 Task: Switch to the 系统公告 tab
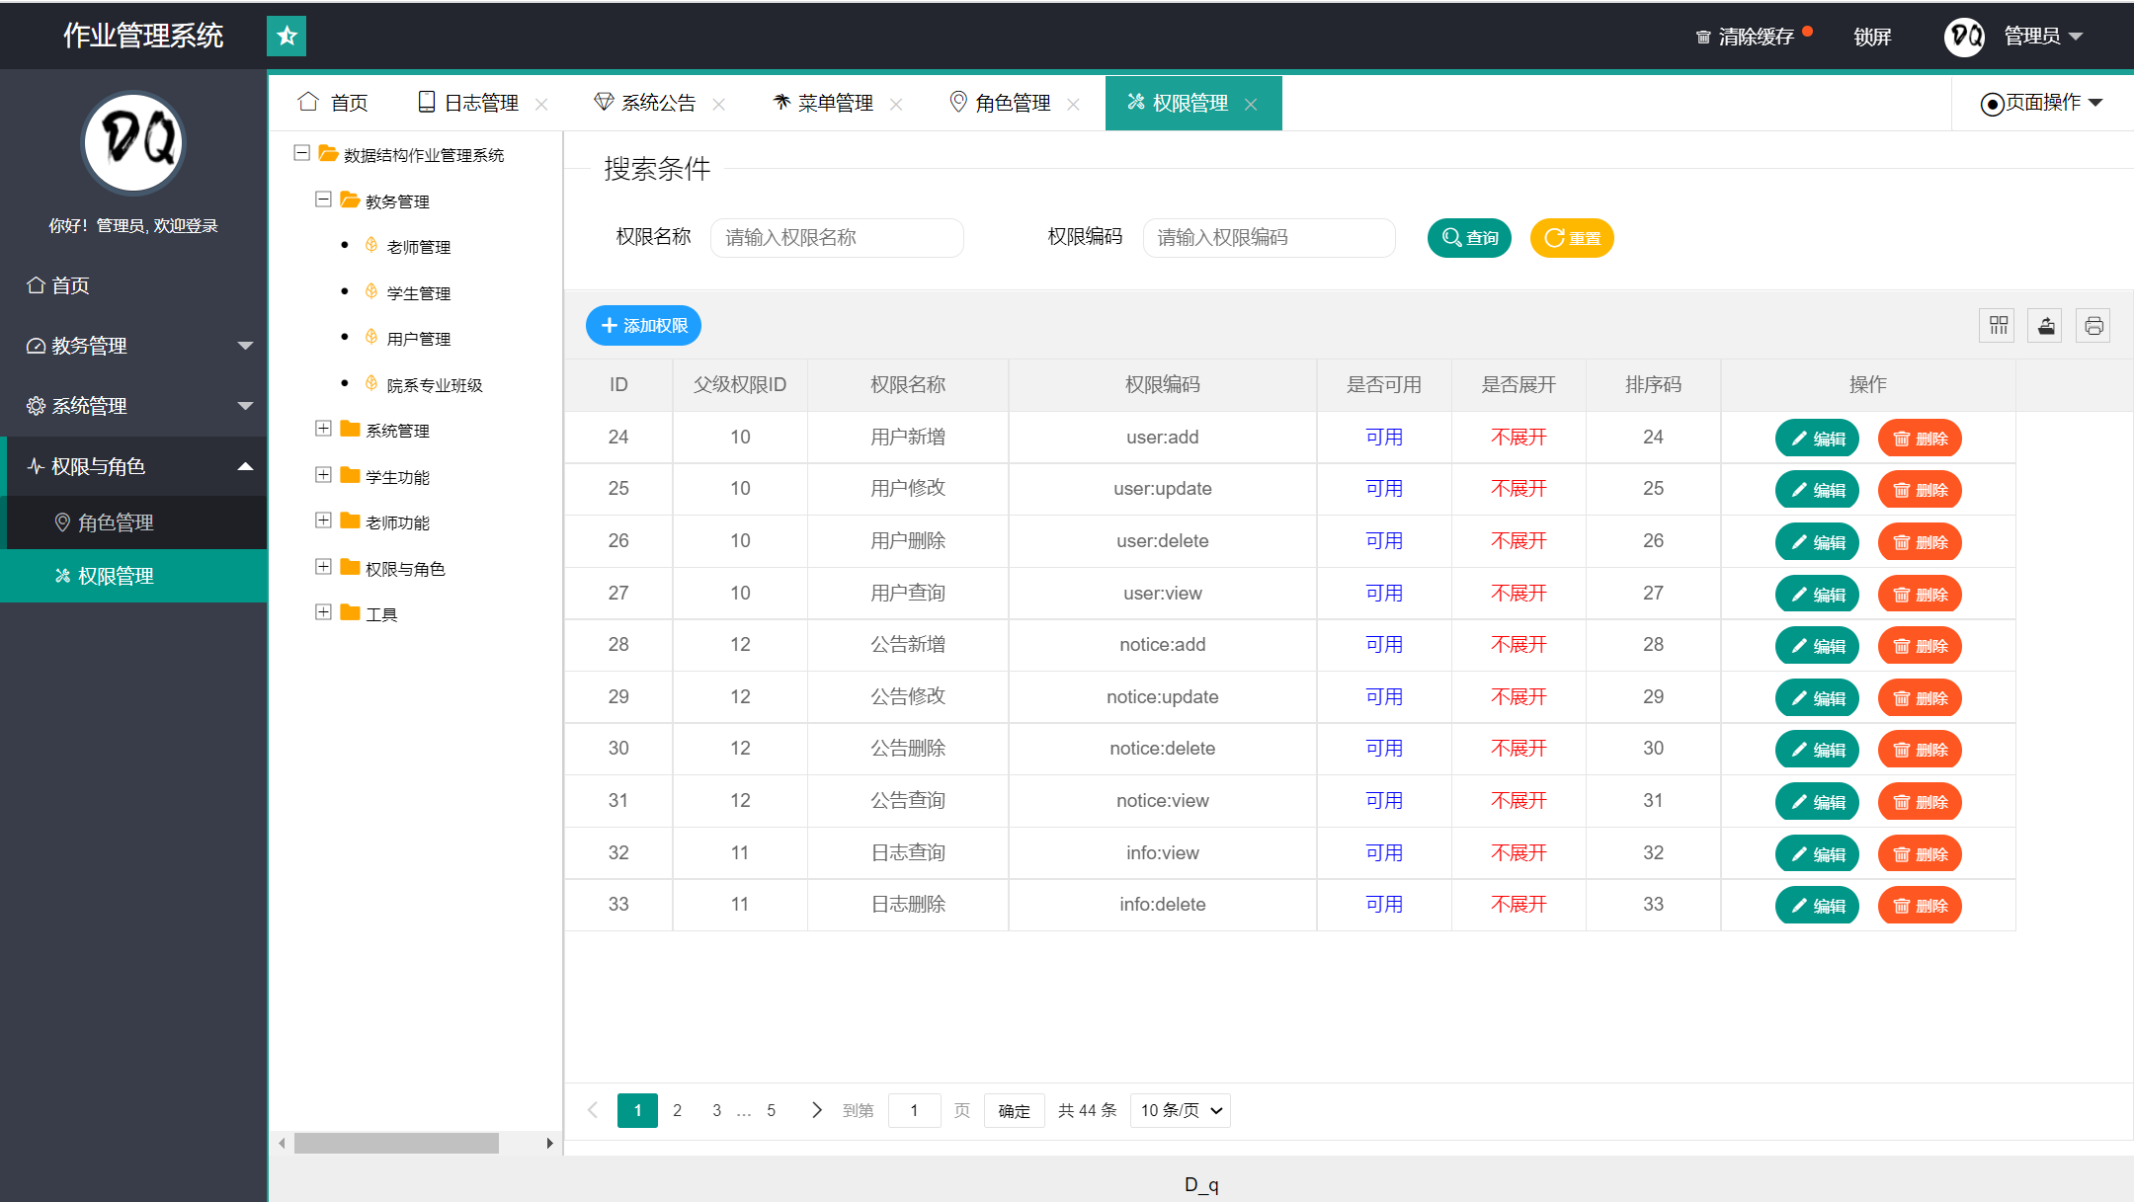657,103
